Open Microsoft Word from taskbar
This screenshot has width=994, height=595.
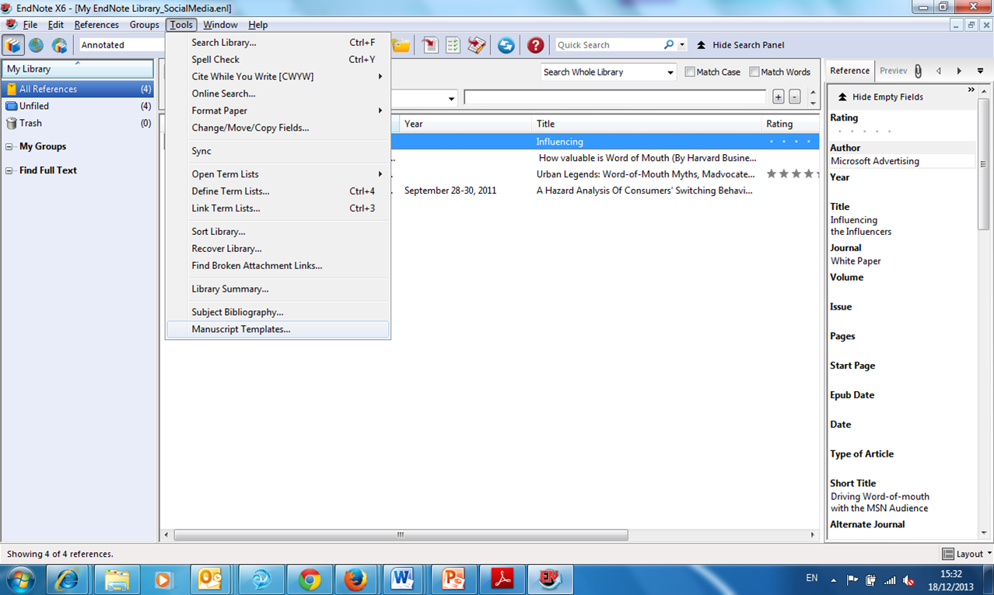pos(402,579)
